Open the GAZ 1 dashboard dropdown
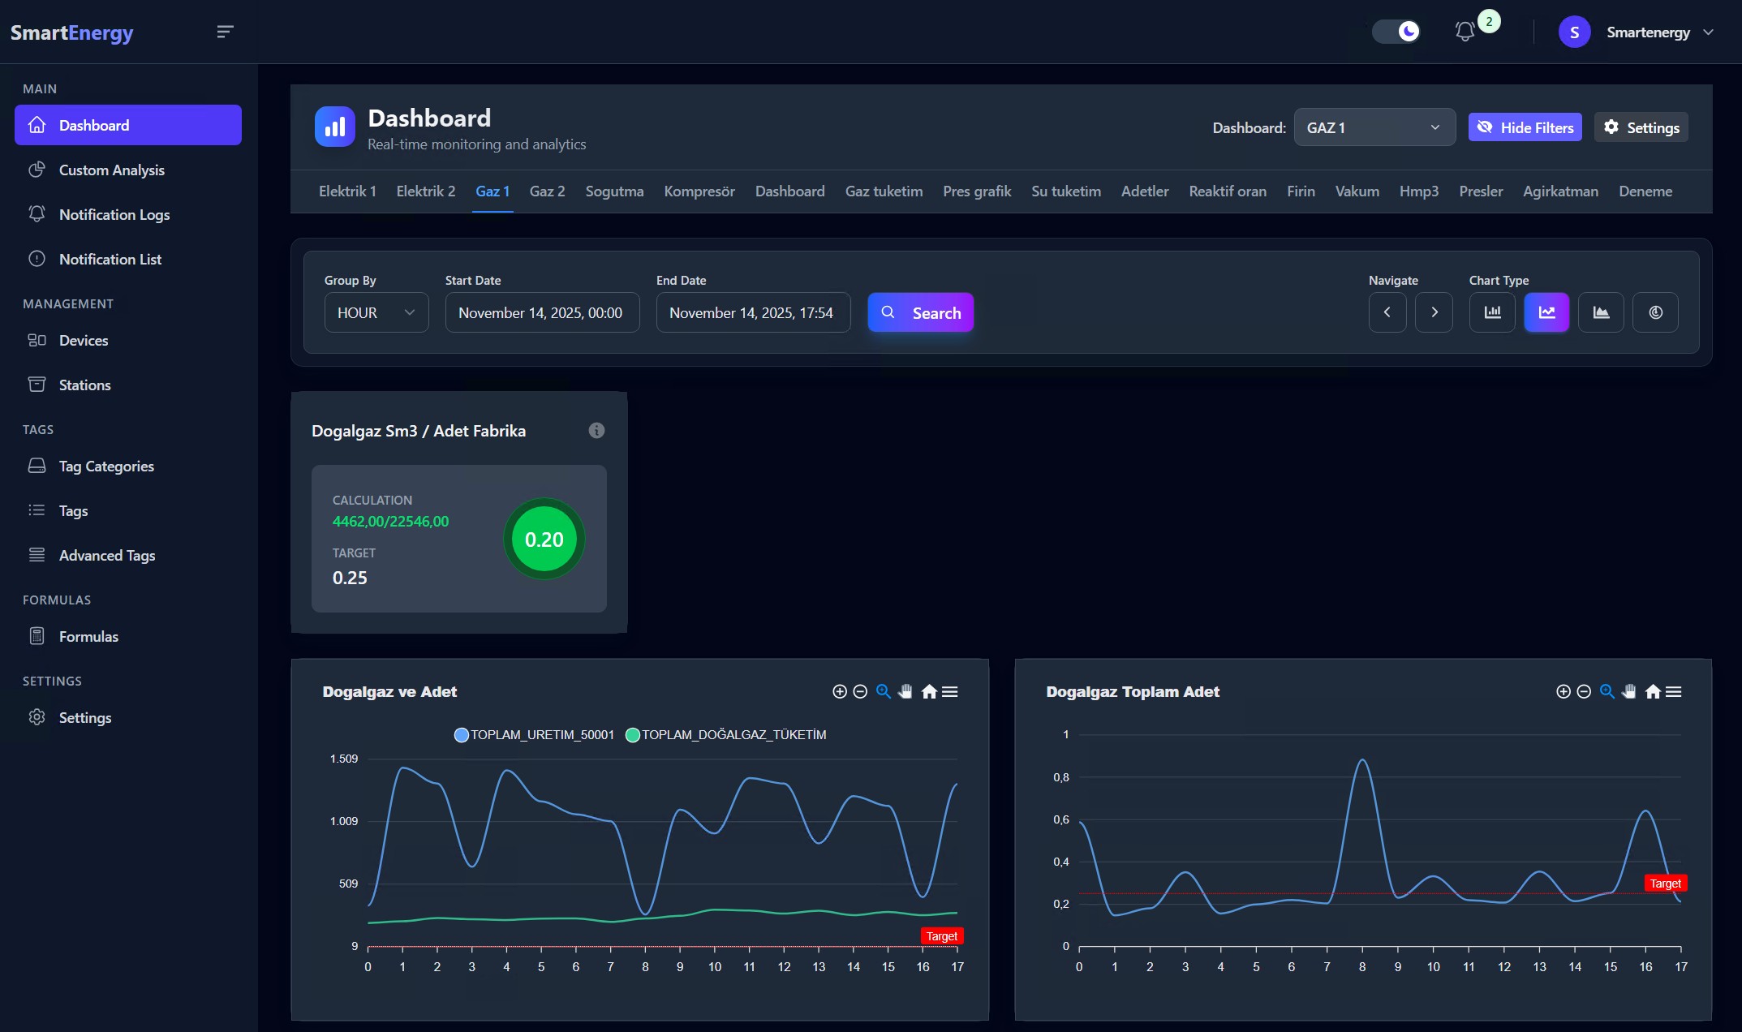 pyautogui.click(x=1374, y=127)
